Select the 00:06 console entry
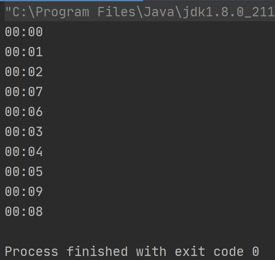This screenshot has height=260, width=275. pos(24,112)
